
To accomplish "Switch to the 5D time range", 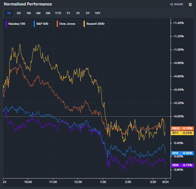I will coord(19,13).
